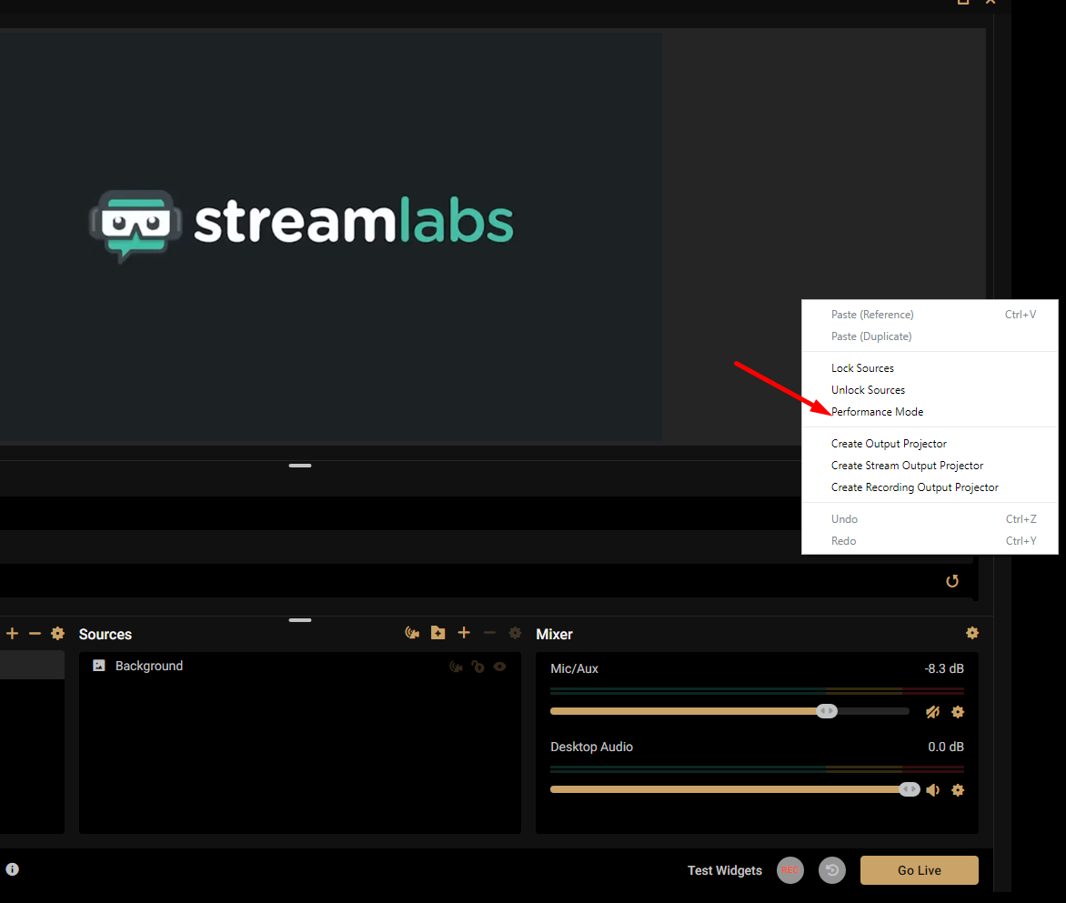Open the info icon in status bar
The height and width of the screenshot is (903, 1066).
pos(12,869)
